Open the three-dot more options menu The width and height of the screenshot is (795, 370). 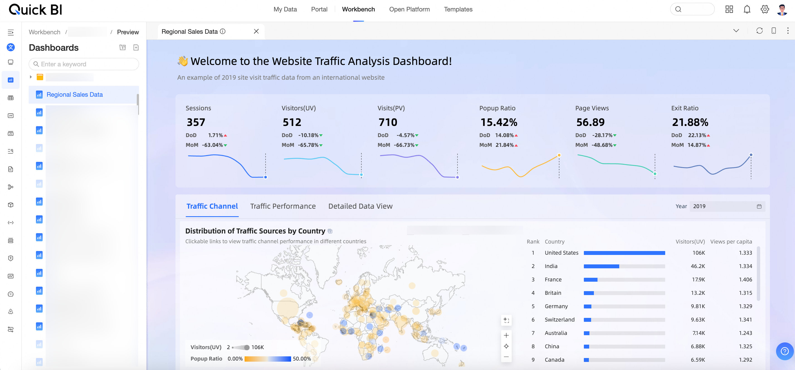(x=787, y=31)
